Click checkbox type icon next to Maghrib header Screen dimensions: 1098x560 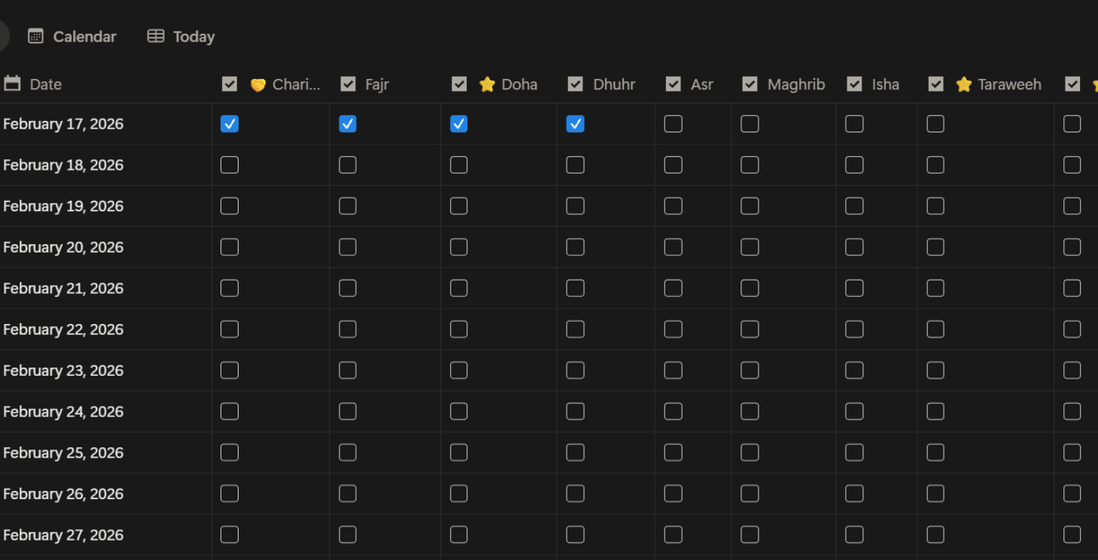pyautogui.click(x=750, y=84)
